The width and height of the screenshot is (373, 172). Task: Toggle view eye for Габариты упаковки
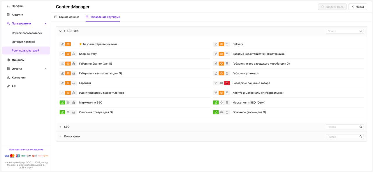coord(221,73)
